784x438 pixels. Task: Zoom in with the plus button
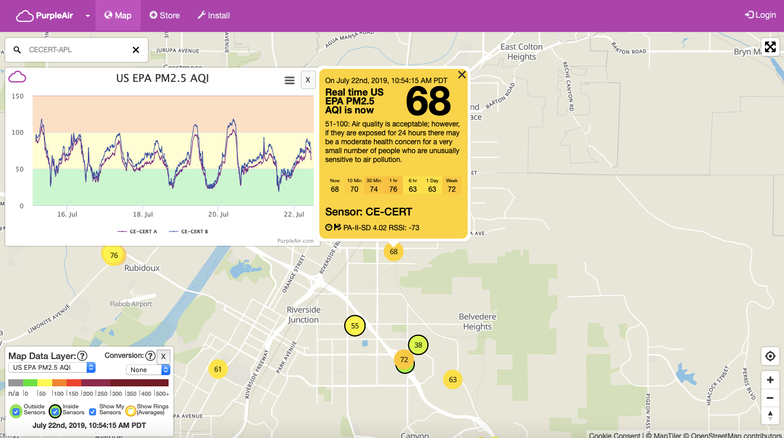pos(770,380)
